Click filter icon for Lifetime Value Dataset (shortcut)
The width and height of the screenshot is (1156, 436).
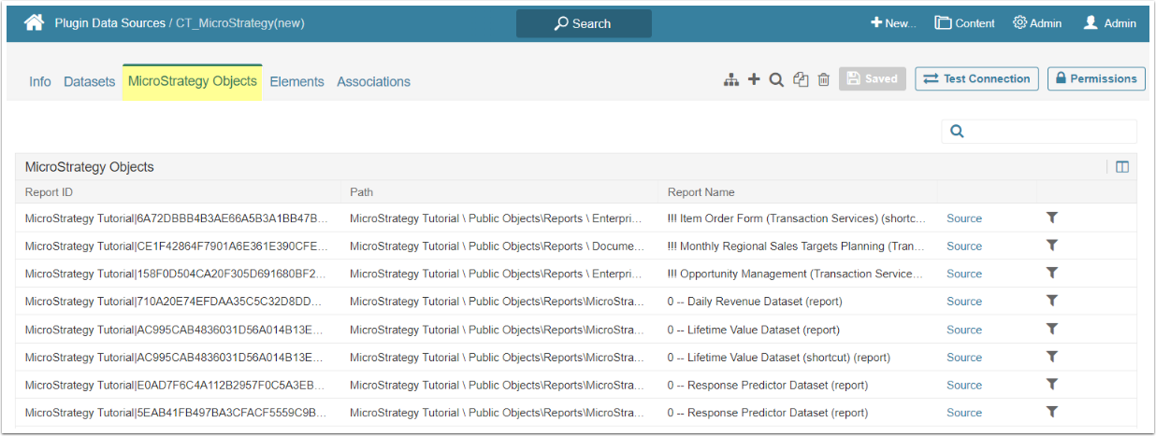[1051, 357]
